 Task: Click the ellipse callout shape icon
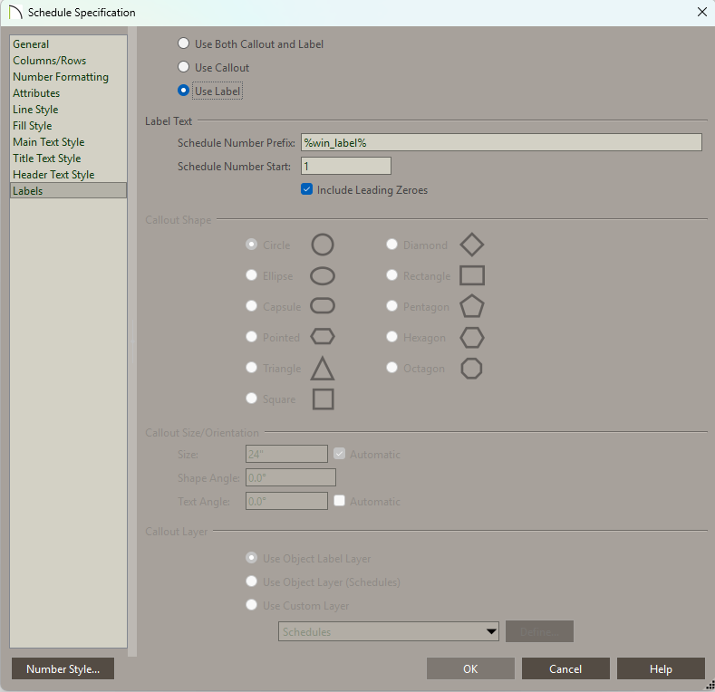click(x=323, y=276)
